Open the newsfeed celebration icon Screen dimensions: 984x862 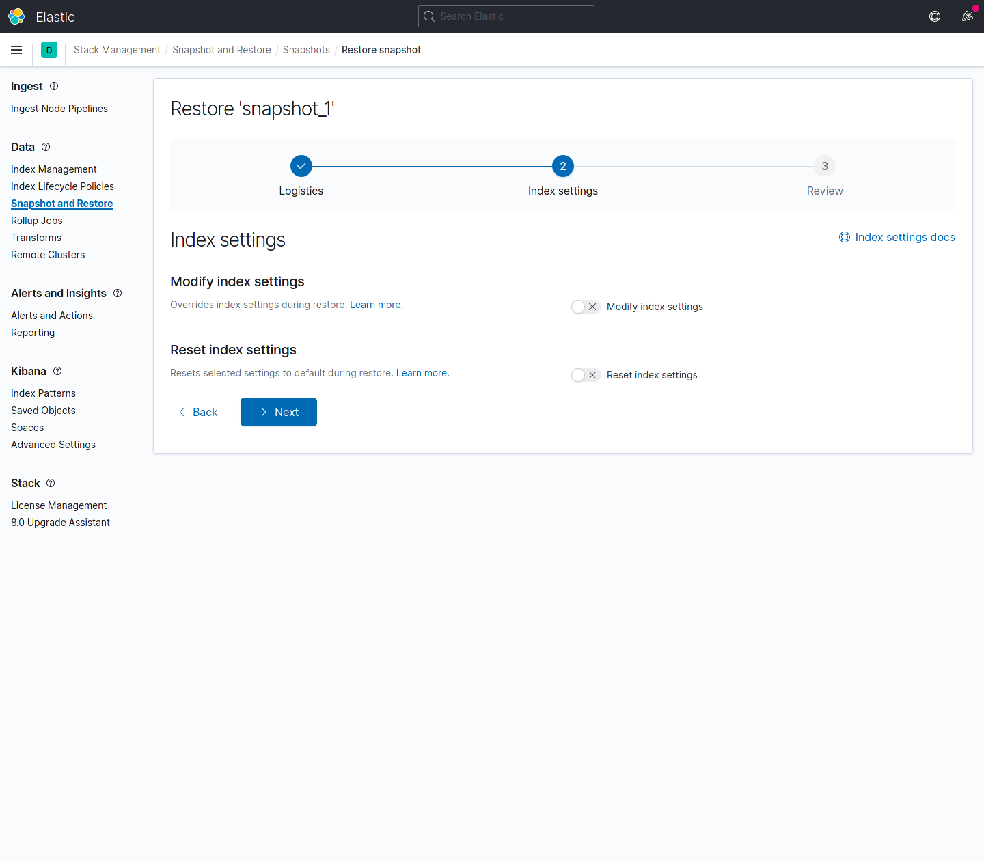968,16
